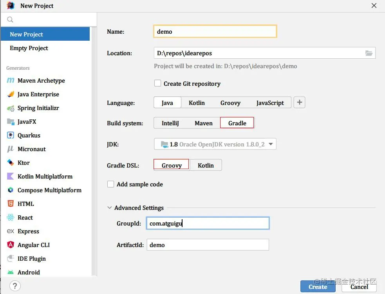
Task: Select the Ktor generator
Action: point(23,163)
